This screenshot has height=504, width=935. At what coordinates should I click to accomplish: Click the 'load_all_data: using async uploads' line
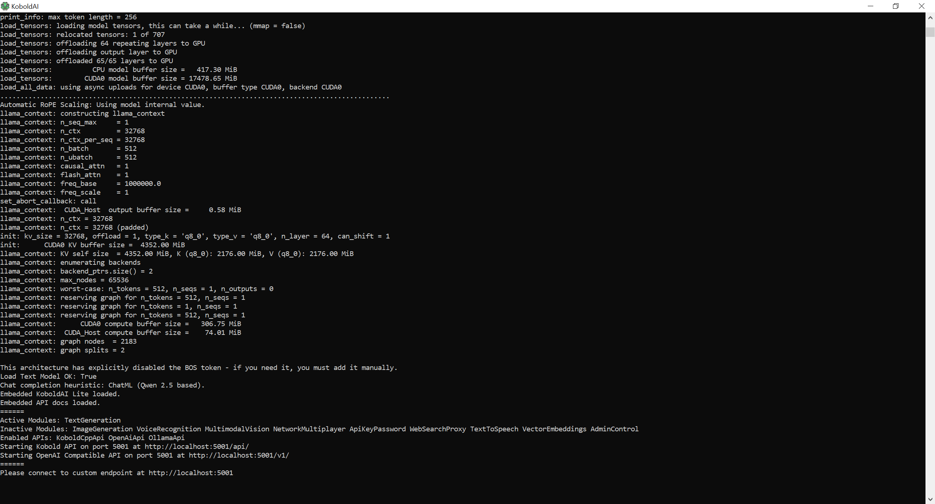coord(171,87)
